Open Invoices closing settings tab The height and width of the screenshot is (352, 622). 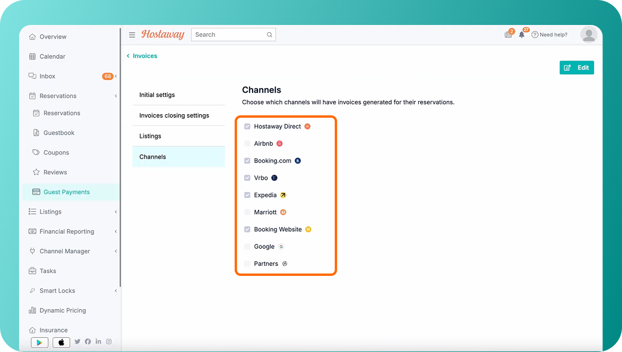(179, 115)
